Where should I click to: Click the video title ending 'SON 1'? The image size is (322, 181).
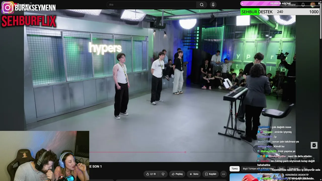(95, 166)
